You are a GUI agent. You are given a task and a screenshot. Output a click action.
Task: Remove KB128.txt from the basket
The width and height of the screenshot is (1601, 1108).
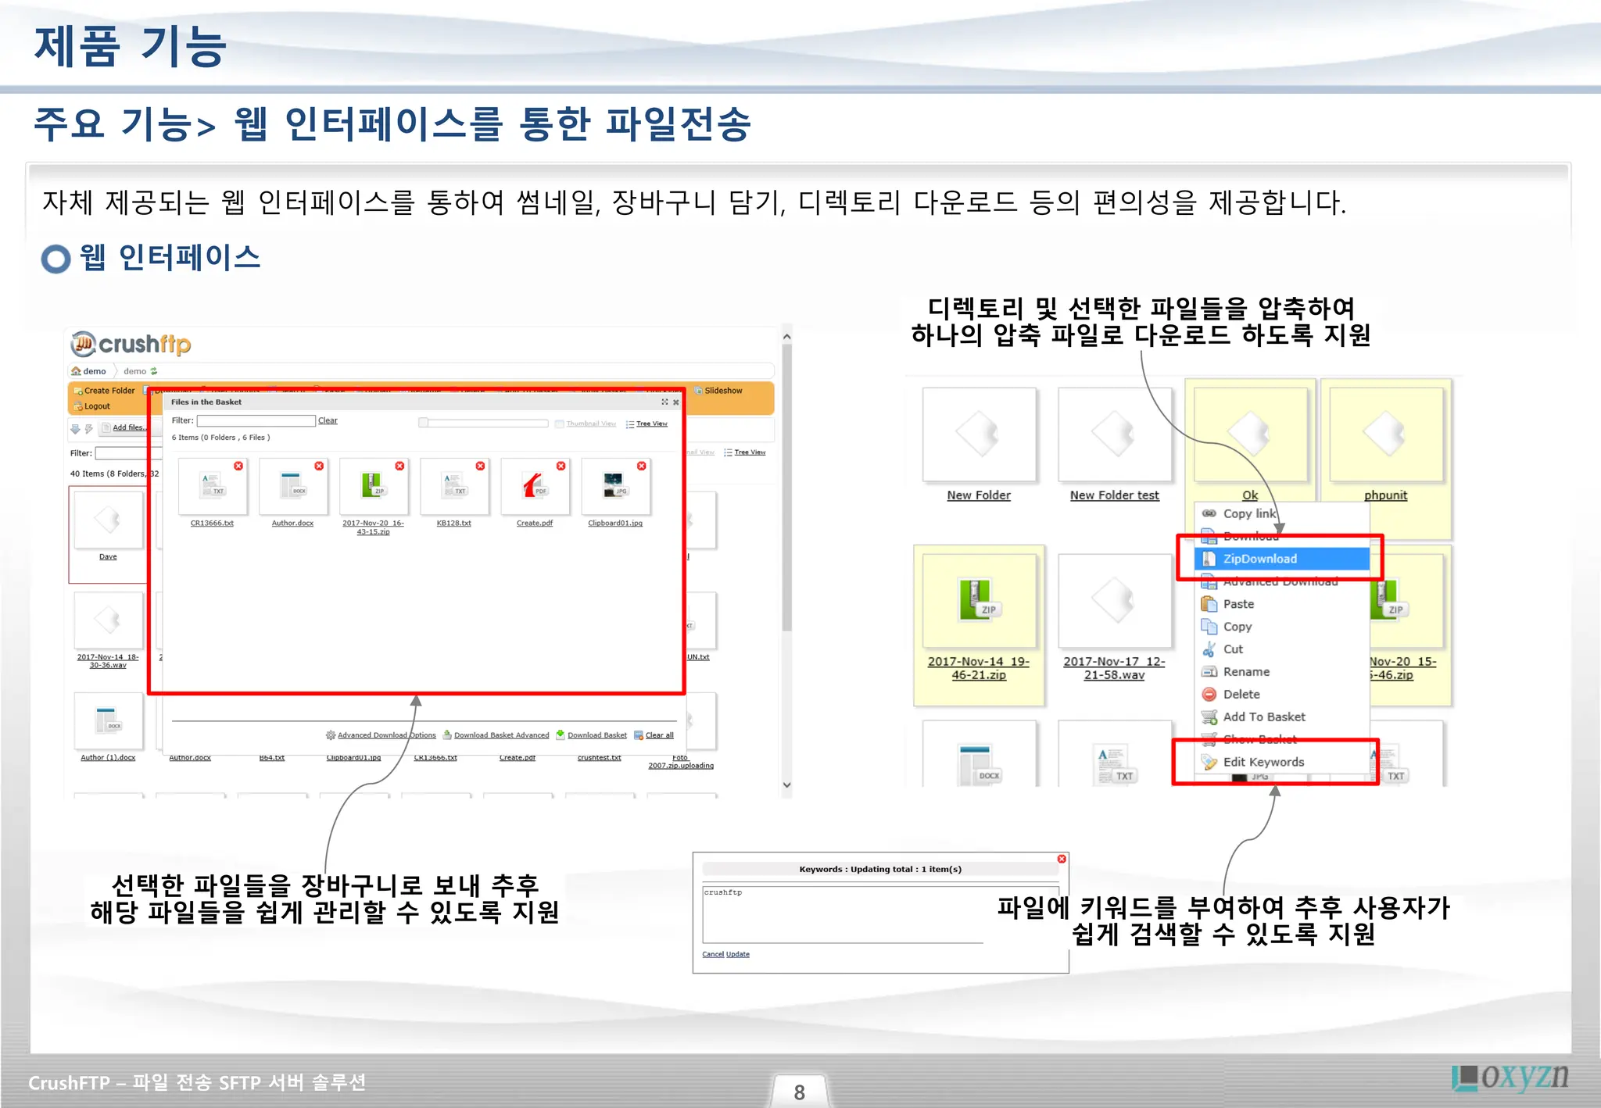point(480,466)
